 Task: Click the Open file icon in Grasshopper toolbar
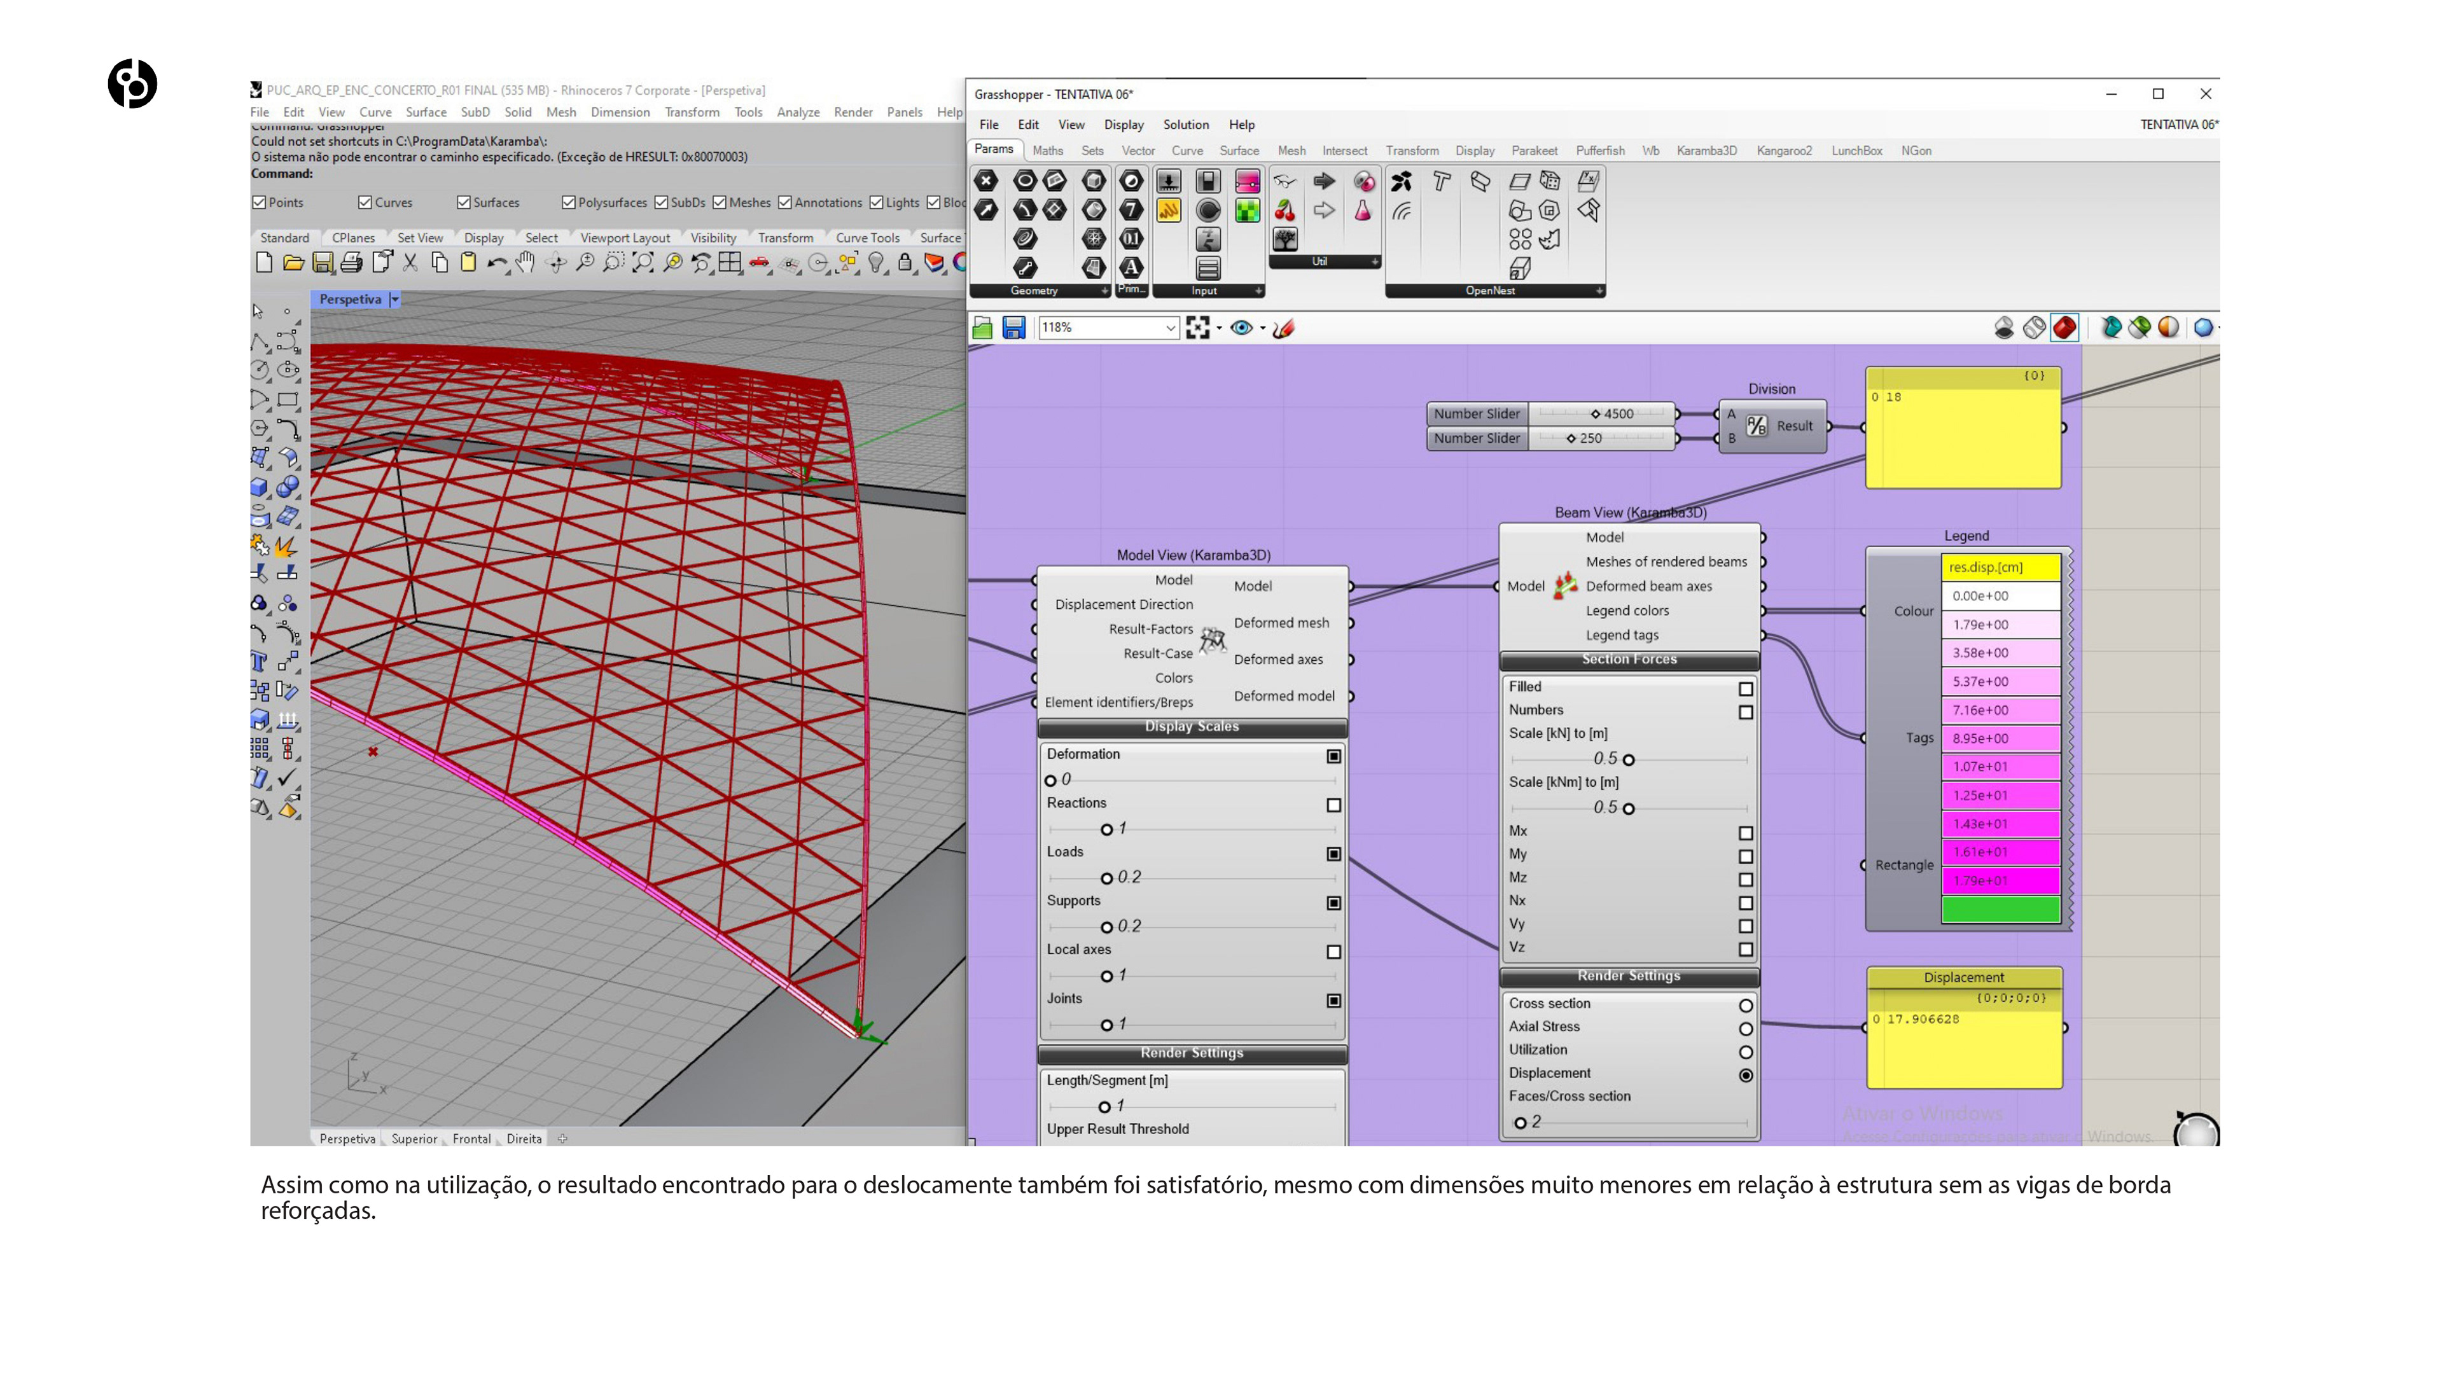pyautogui.click(x=982, y=328)
